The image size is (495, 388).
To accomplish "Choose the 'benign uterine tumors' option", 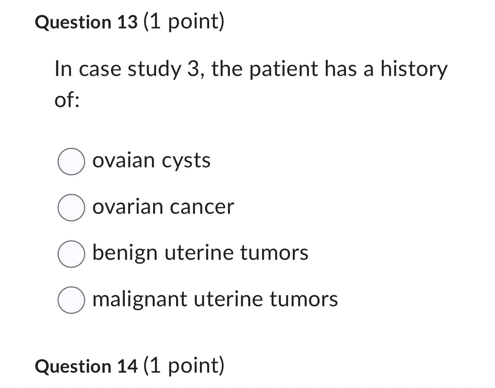I will 71,254.
